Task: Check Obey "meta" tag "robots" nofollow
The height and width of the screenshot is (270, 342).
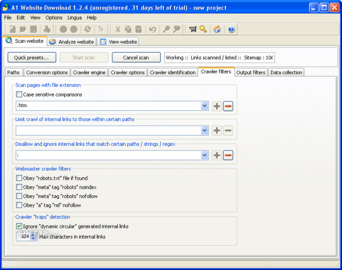Action: point(19,196)
